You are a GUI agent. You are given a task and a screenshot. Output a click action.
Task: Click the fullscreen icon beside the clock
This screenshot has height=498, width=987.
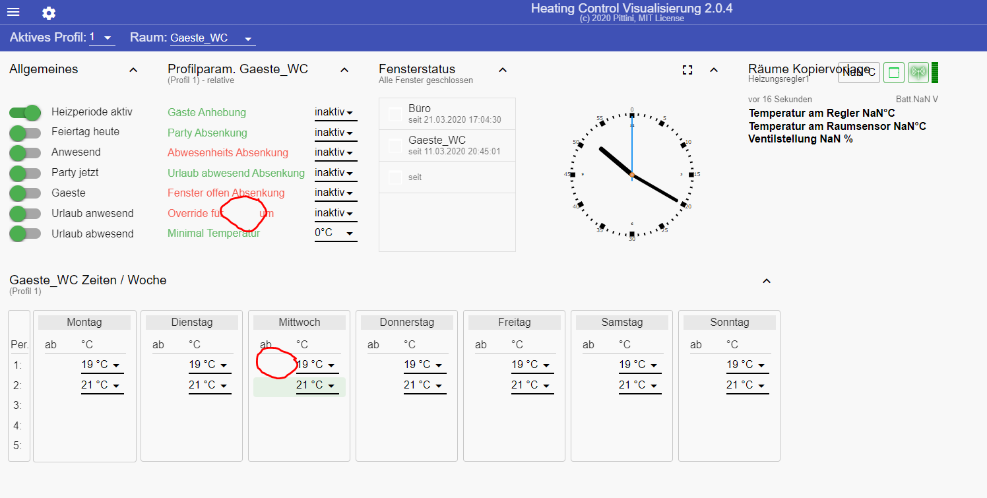[687, 70]
